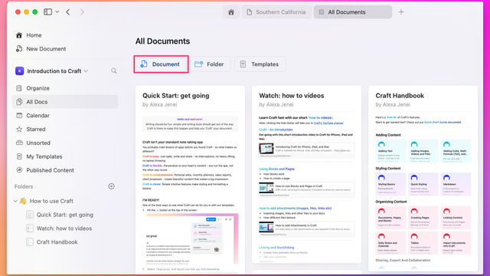Click the Home house icon in sidebar
The image size is (490, 276).
19,35
